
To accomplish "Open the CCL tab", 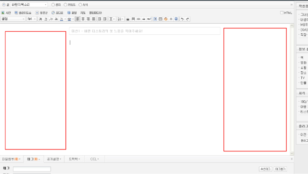I will [x=94, y=159].
